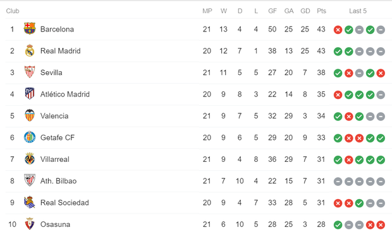
Task: Click the Real Madrid club crest
Action: 30,50
